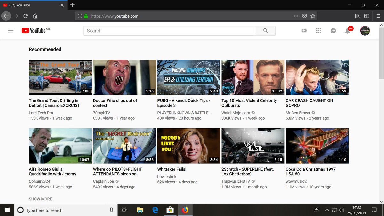The height and width of the screenshot is (216, 384).
Task: Open channel Captain Joe
Action: coord(103,181)
